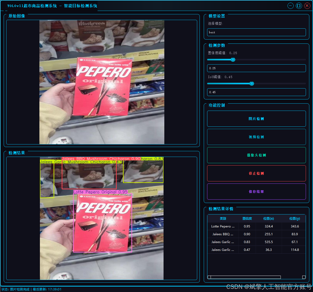This screenshot has width=313, height=292.
Task: Click the IoU阈值: 0.45 label
Action: point(220,77)
